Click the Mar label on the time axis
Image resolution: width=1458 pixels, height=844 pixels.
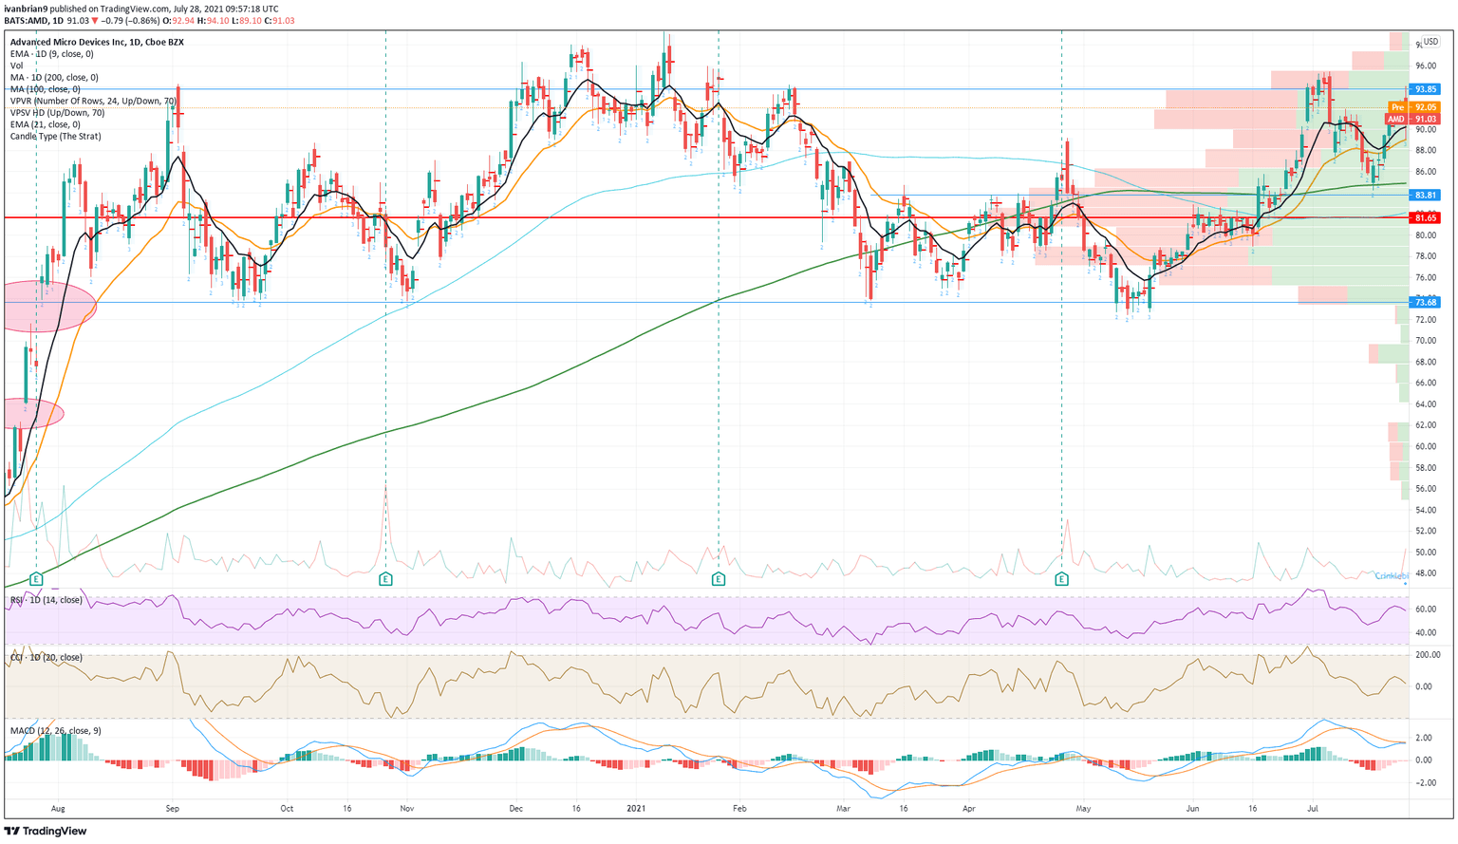click(842, 809)
